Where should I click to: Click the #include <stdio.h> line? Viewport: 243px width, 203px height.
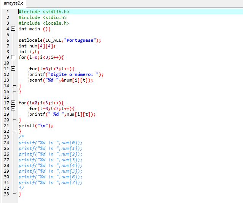tap(43, 17)
